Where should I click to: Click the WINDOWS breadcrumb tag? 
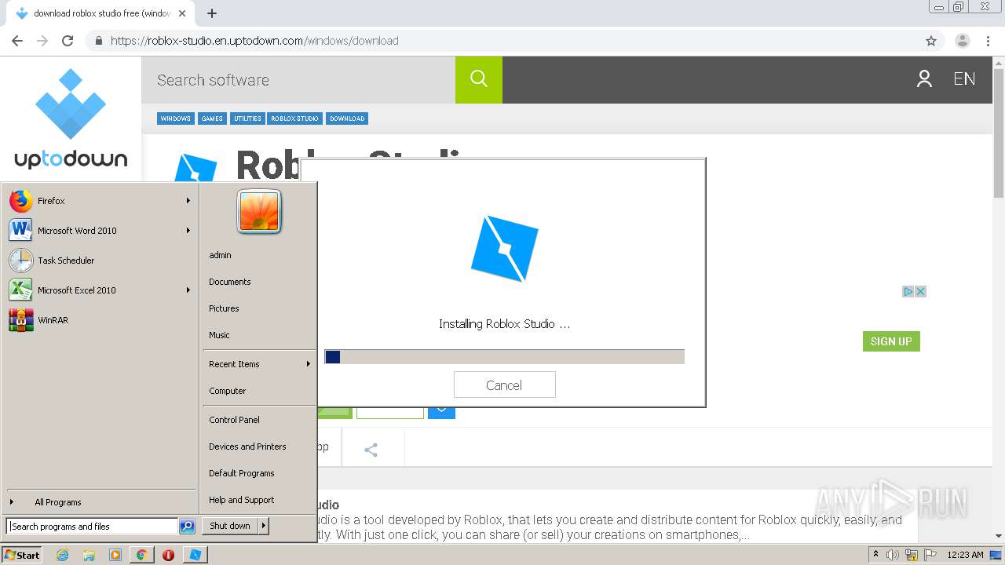(x=175, y=118)
